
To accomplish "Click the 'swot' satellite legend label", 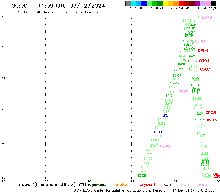I will click(x=204, y=185).
